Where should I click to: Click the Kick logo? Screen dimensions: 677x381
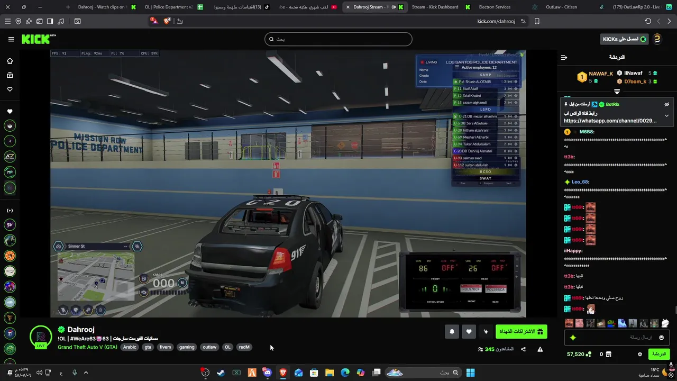38,39
